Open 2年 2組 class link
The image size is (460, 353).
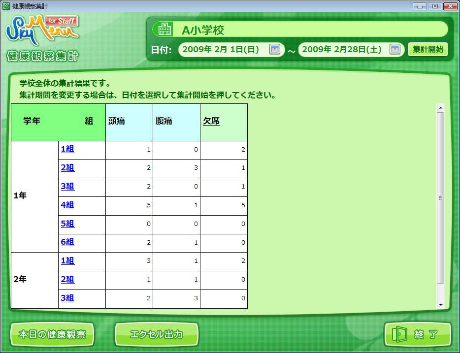click(x=67, y=280)
